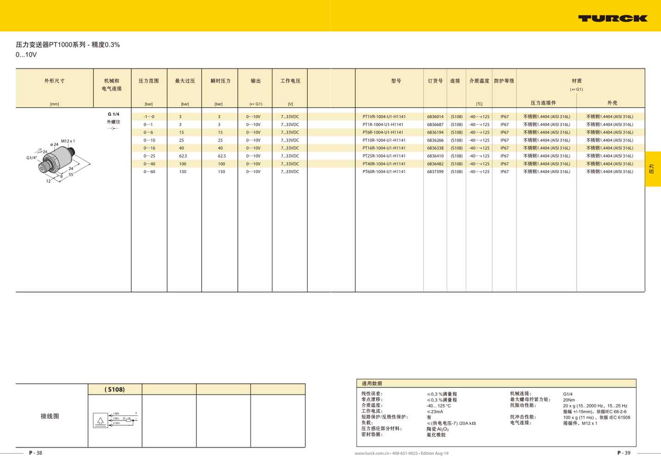Click the subtitle 0...10V
Viewport: 661px width, 467px height.
click(x=26, y=55)
